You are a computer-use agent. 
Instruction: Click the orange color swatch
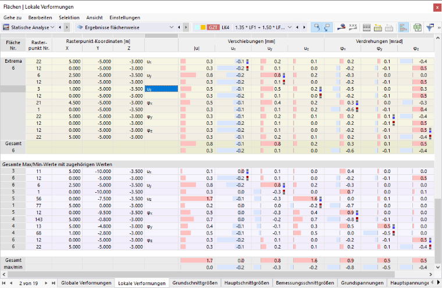203,27
